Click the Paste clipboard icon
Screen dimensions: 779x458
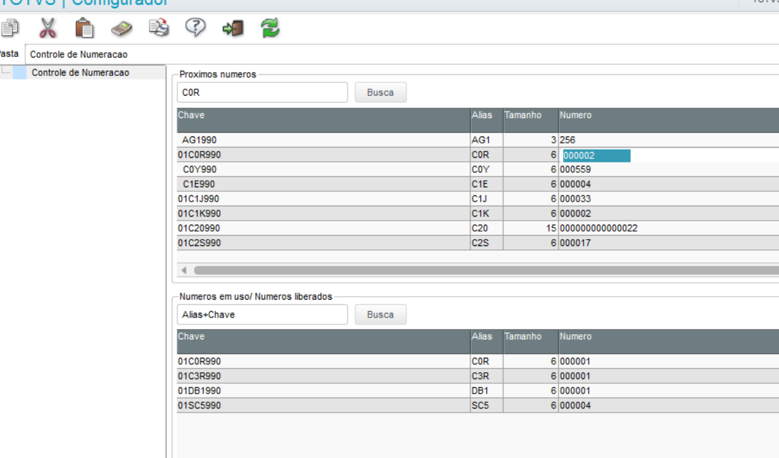(84, 28)
